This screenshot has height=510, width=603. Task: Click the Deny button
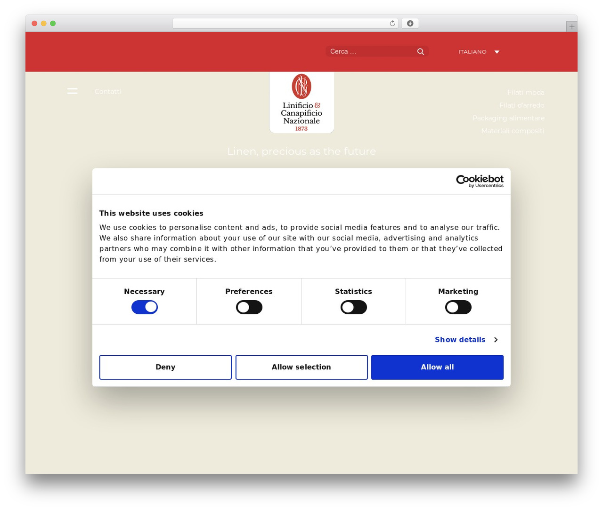[165, 367]
